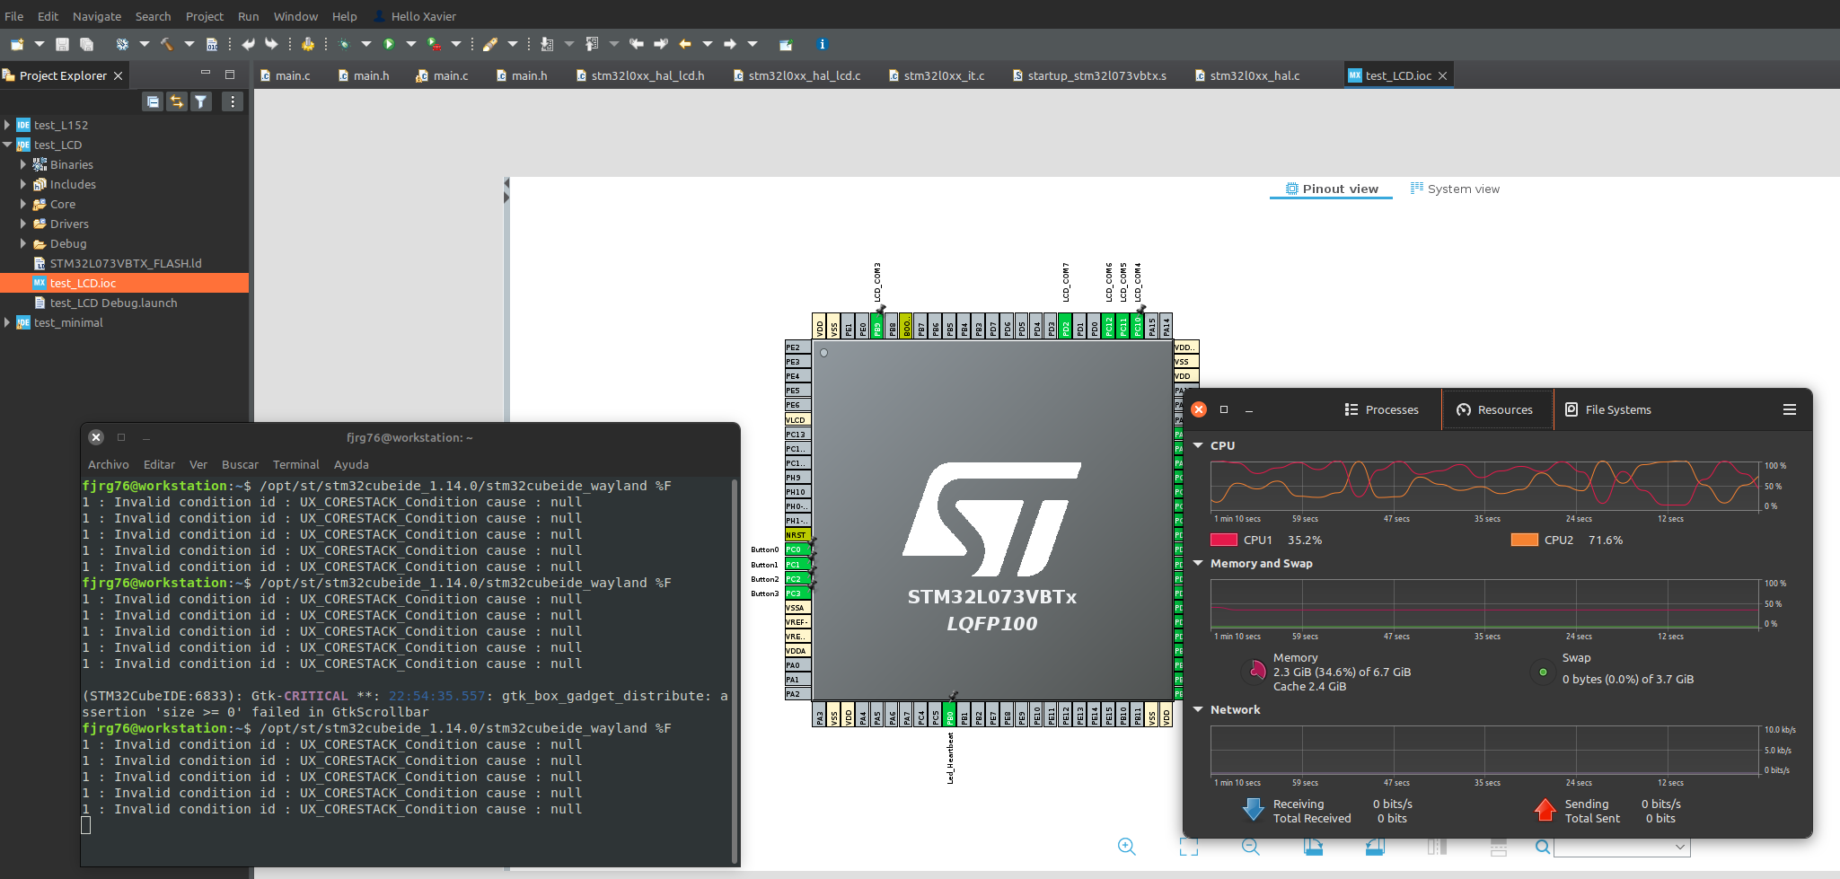1840x879 pixels.
Task: Switch to the stm32l0xx_it.c editor tab
Action: [x=943, y=75]
